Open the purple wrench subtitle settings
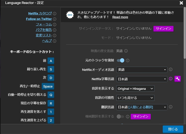The height and width of the screenshot is (134, 186). tap(177, 79)
